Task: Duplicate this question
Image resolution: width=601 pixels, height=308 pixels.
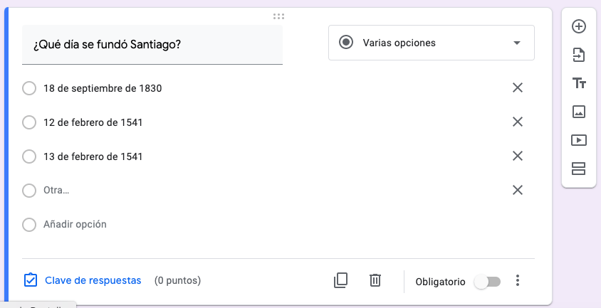Action: (340, 280)
